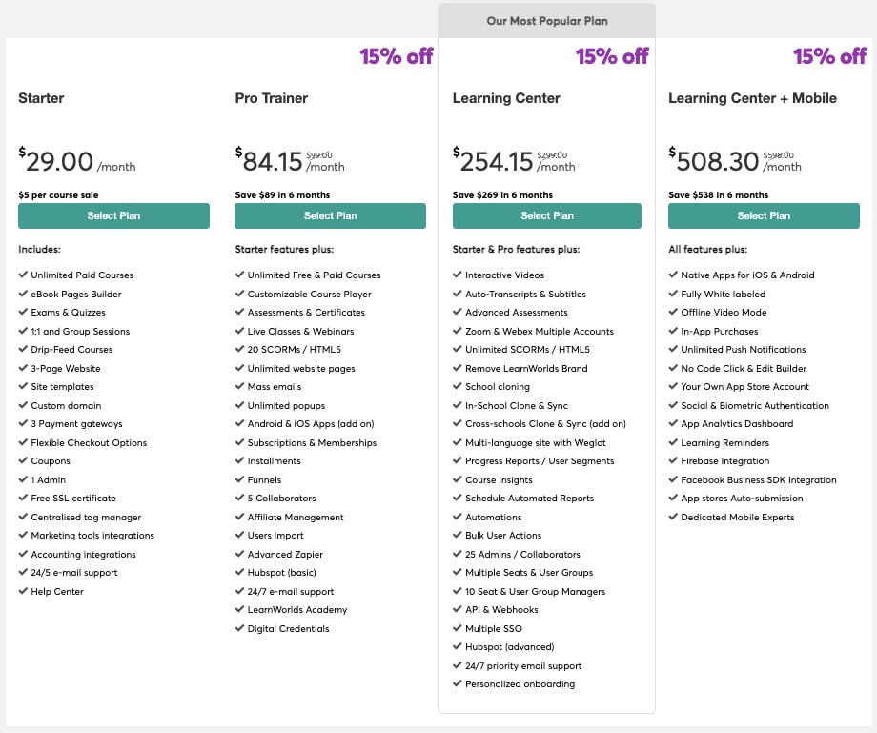
Task: Select the checkmark next to Offline Video Mode
Action: tap(674, 313)
